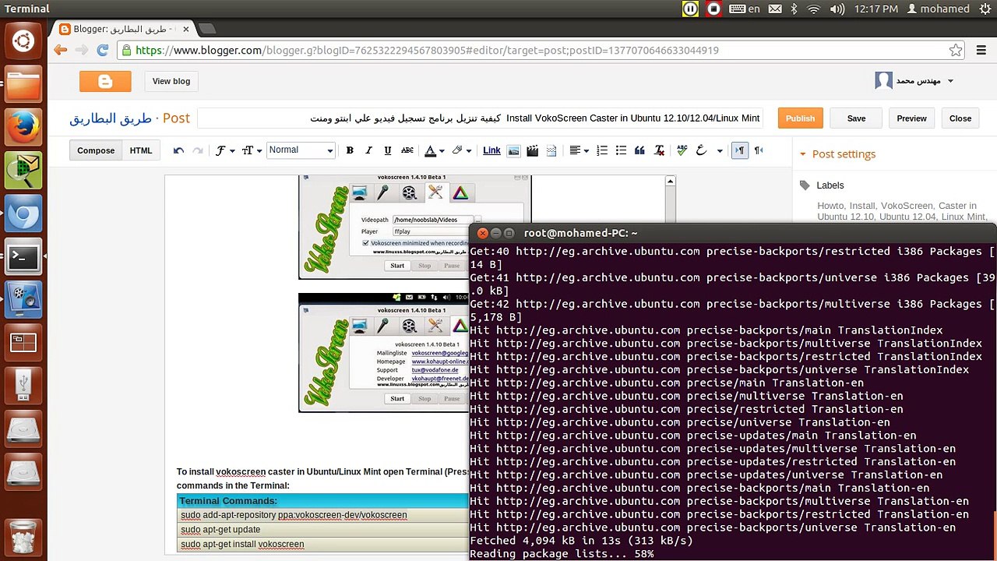Launch Firefox from the Ubuntu launcher
This screenshot has width=997, height=561.
coord(23,127)
